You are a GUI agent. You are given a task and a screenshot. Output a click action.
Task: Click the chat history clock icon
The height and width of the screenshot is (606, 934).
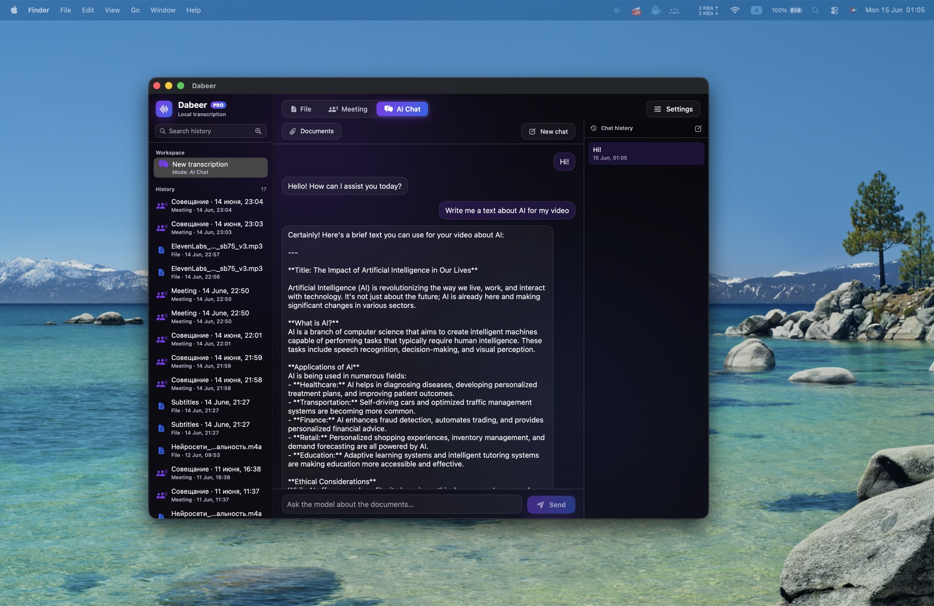pyautogui.click(x=594, y=128)
